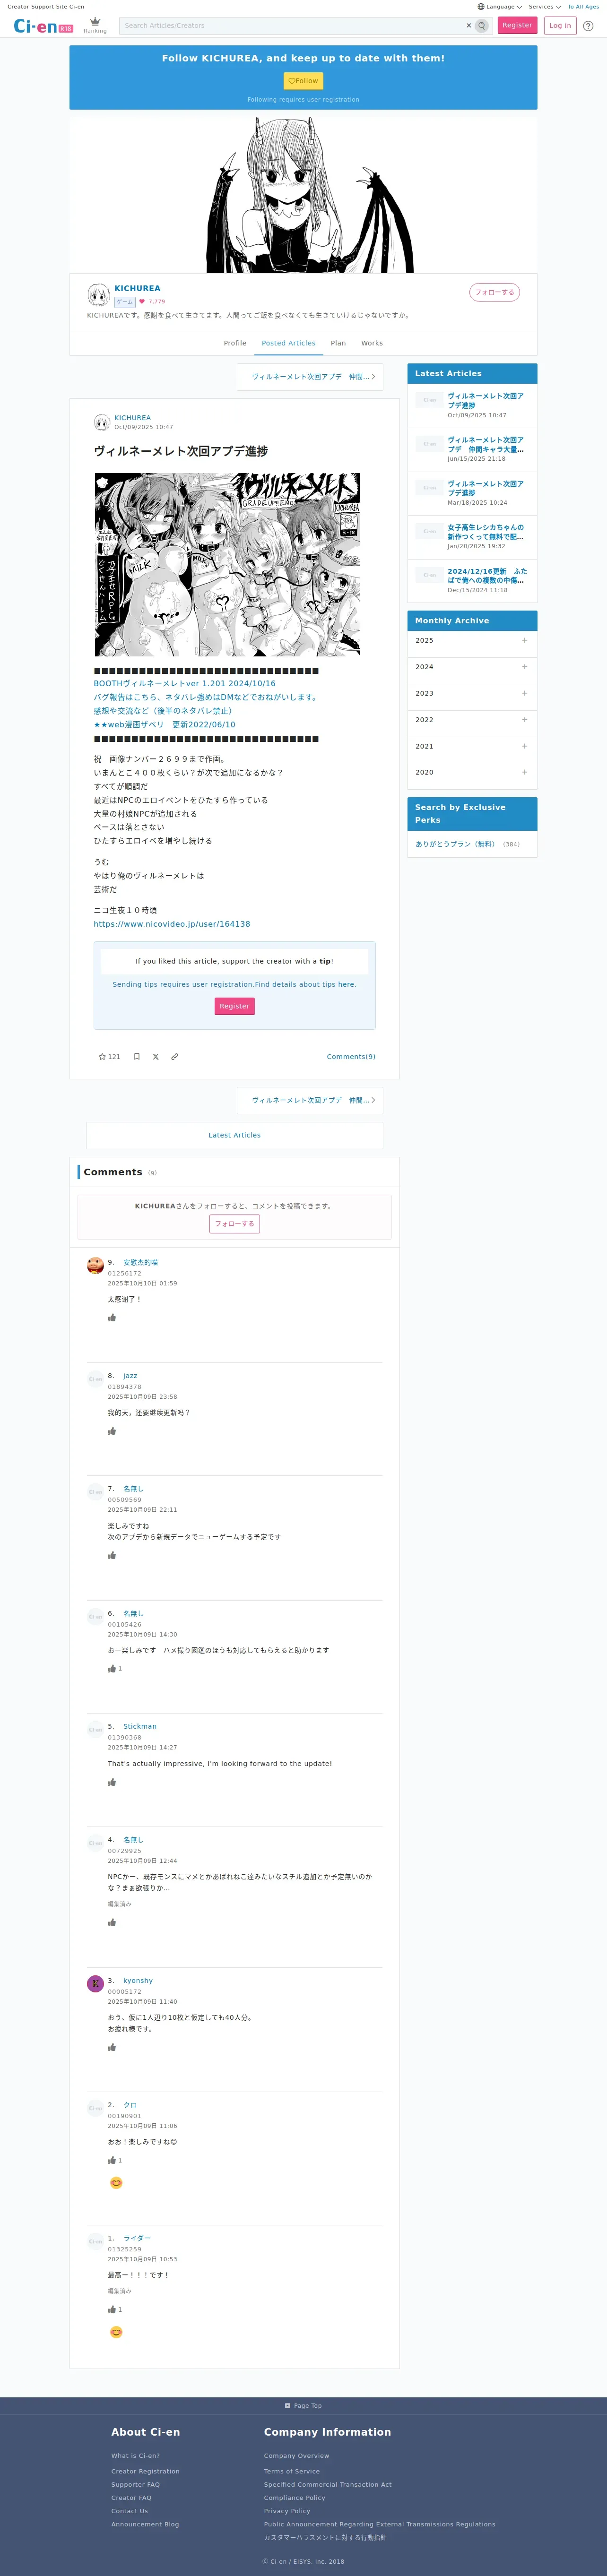Copy article link via chain icon
Viewport: 607px width, 2576px height.
pyautogui.click(x=174, y=1056)
